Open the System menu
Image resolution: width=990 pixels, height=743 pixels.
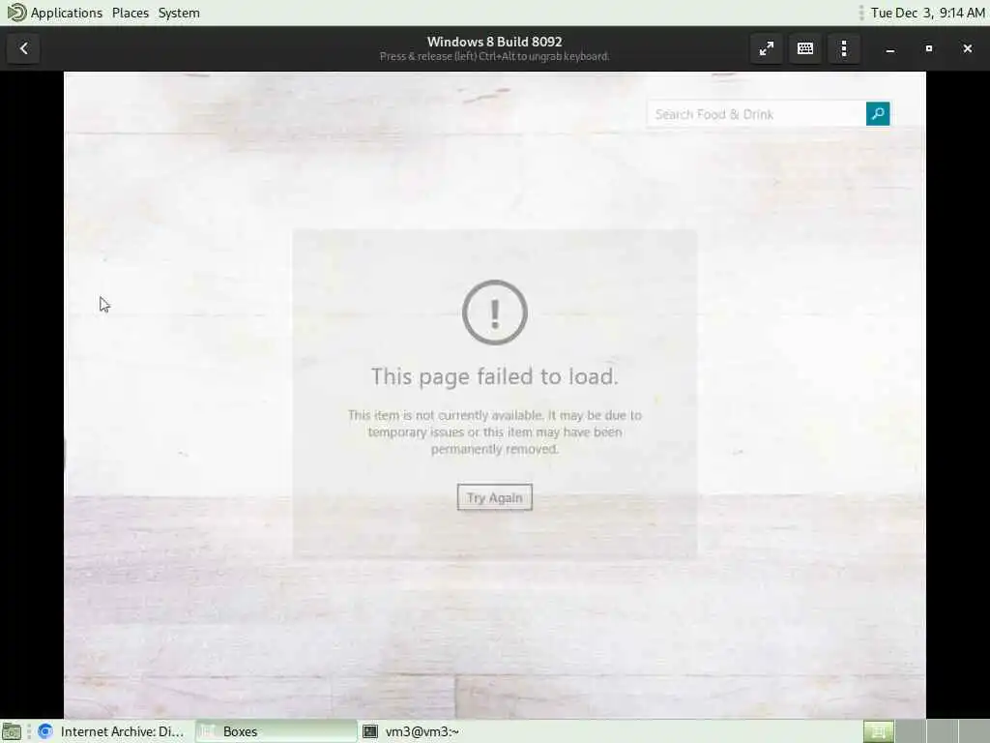point(179,13)
